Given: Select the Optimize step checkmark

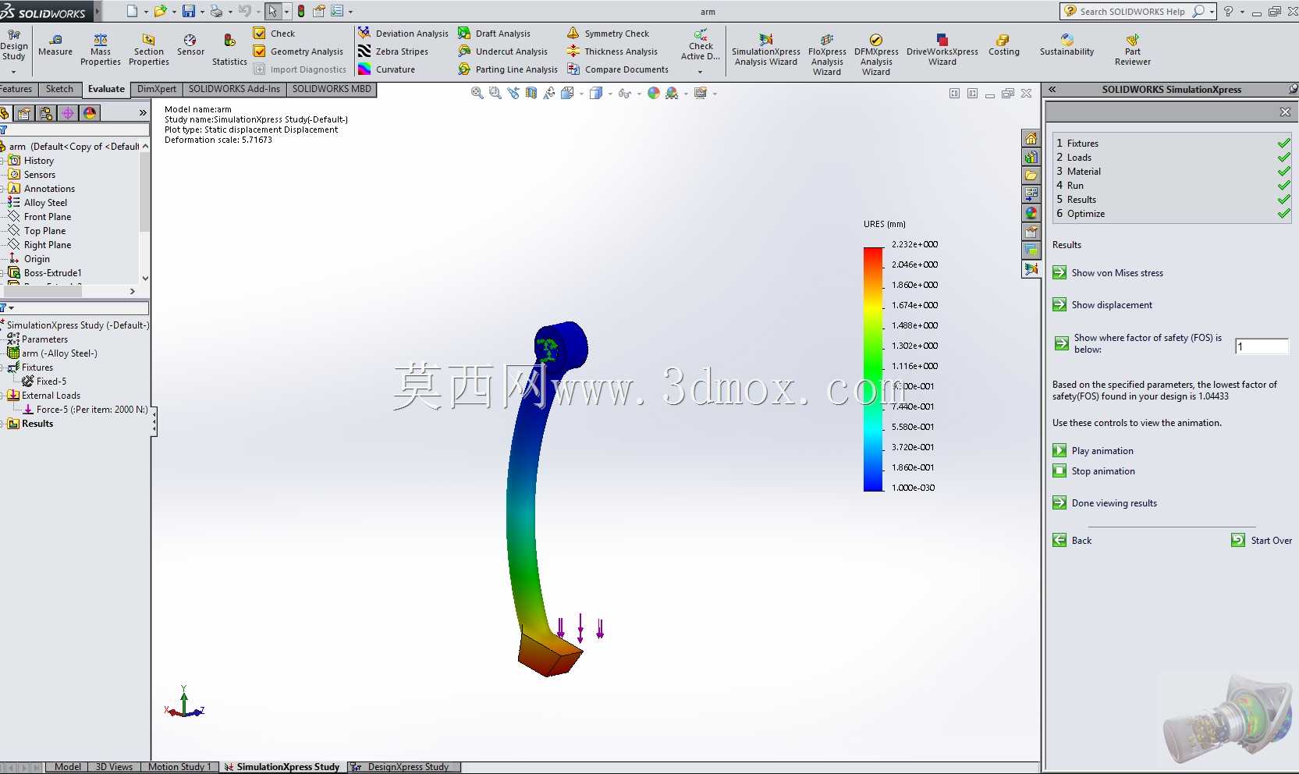Looking at the screenshot, I should coord(1283,214).
